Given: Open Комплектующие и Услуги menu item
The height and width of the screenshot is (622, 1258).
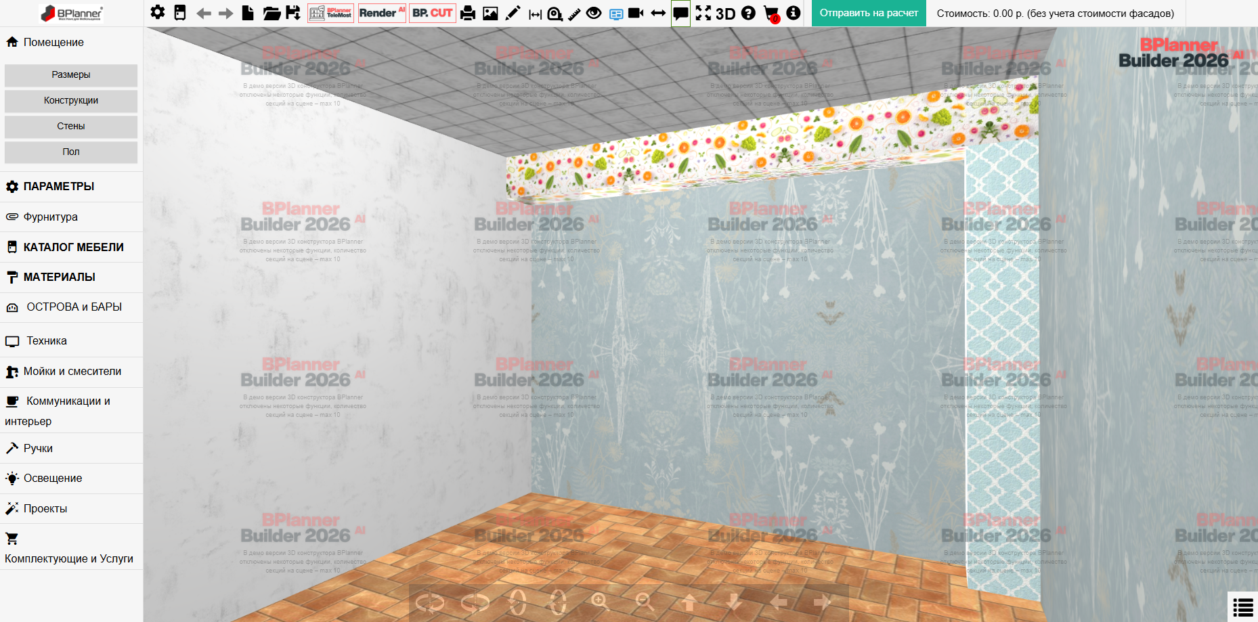Looking at the screenshot, I should point(71,548).
